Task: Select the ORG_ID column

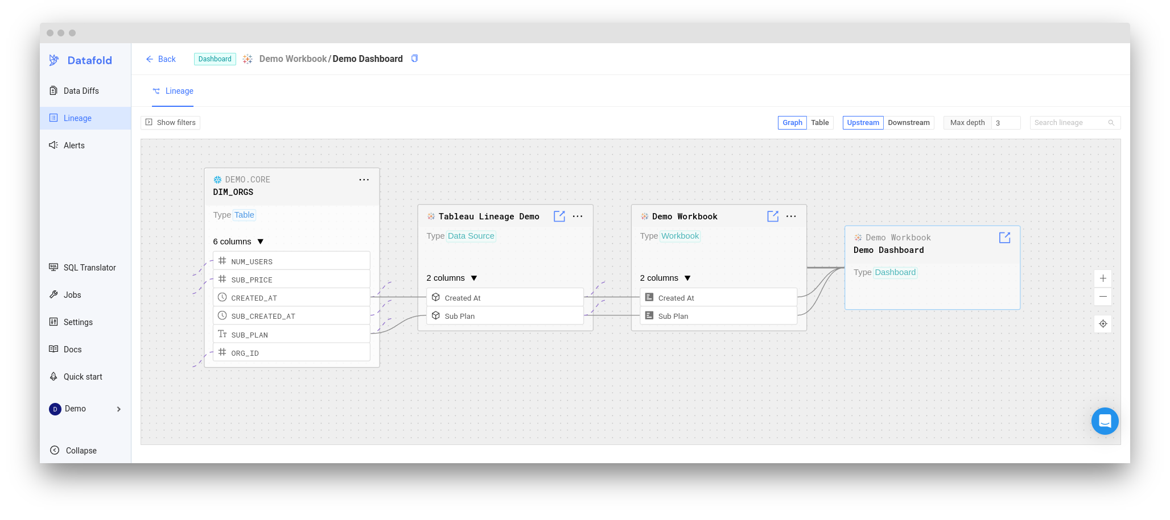Action: click(291, 352)
